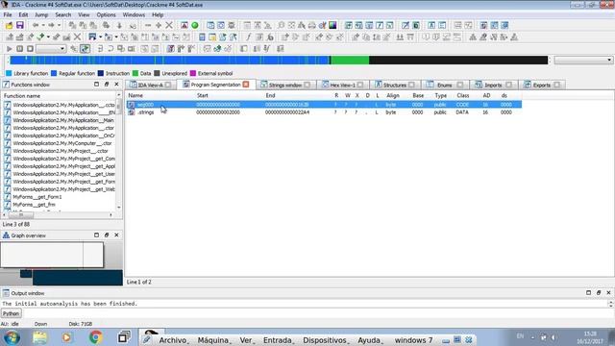
Task: Click the green circle toolbar icon
Action: (x=195, y=26)
